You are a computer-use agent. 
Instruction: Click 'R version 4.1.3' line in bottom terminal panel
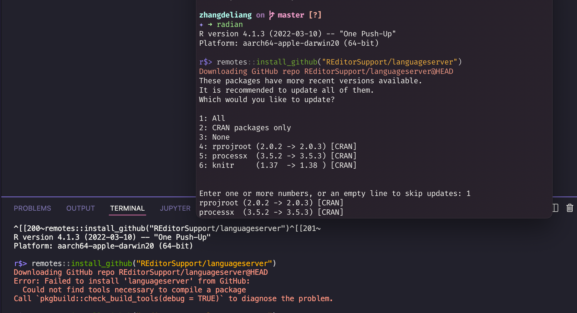click(x=112, y=237)
